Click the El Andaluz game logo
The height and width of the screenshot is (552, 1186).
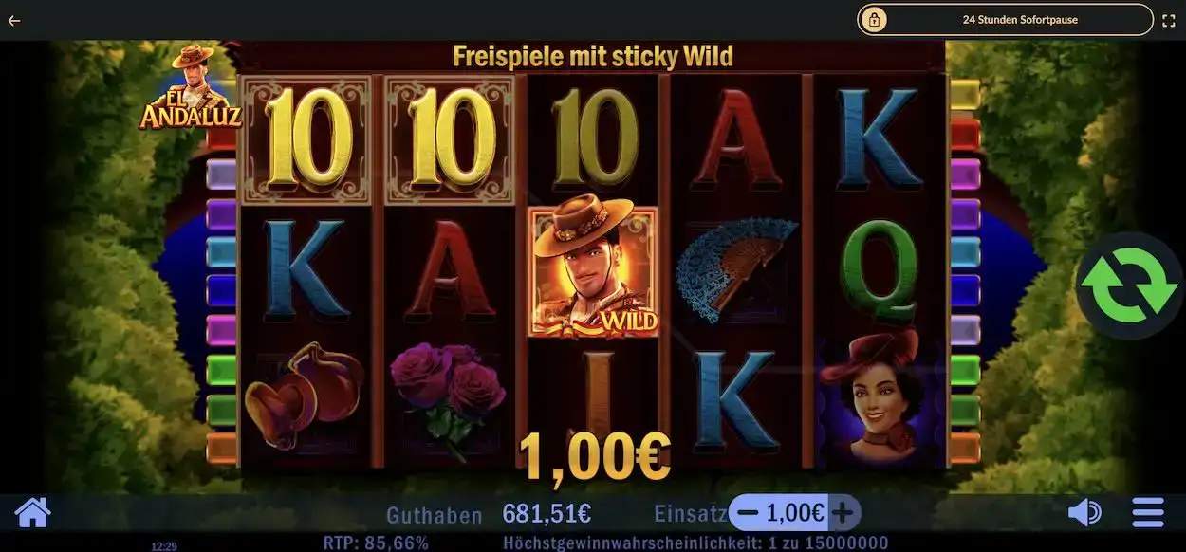click(x=191, y=87)
